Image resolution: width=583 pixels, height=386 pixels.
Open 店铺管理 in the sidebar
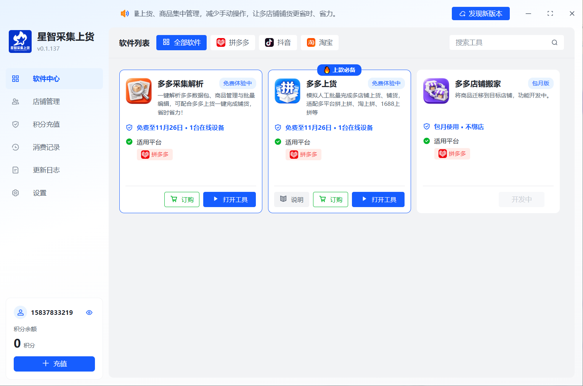click(x=54, y=102)
